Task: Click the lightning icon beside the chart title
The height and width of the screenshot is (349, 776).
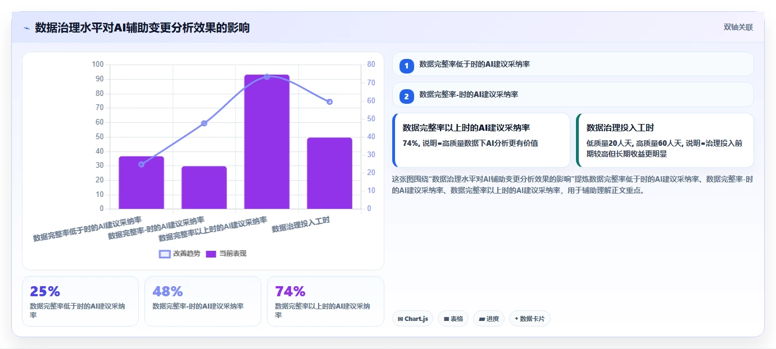Action: pos(26,27)
